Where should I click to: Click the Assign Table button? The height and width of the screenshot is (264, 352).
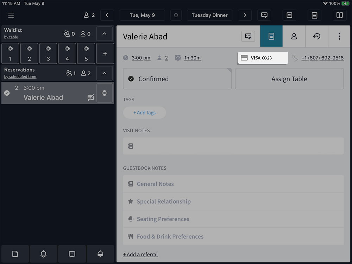click(x=289, y=79)
